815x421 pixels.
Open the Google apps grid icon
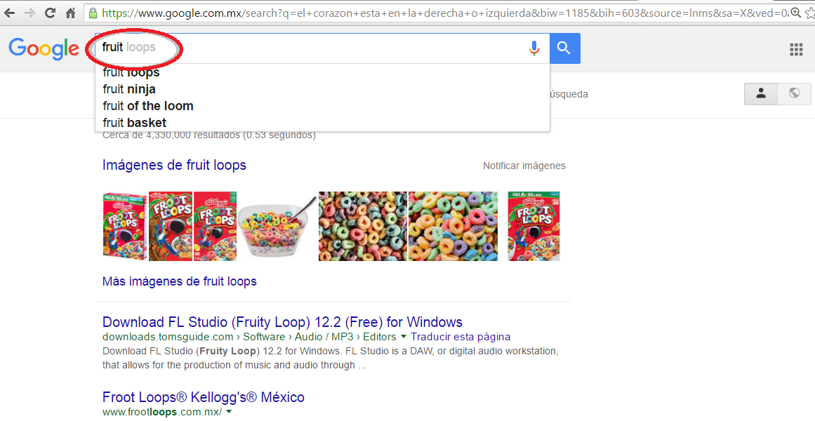tap(796, 49)
